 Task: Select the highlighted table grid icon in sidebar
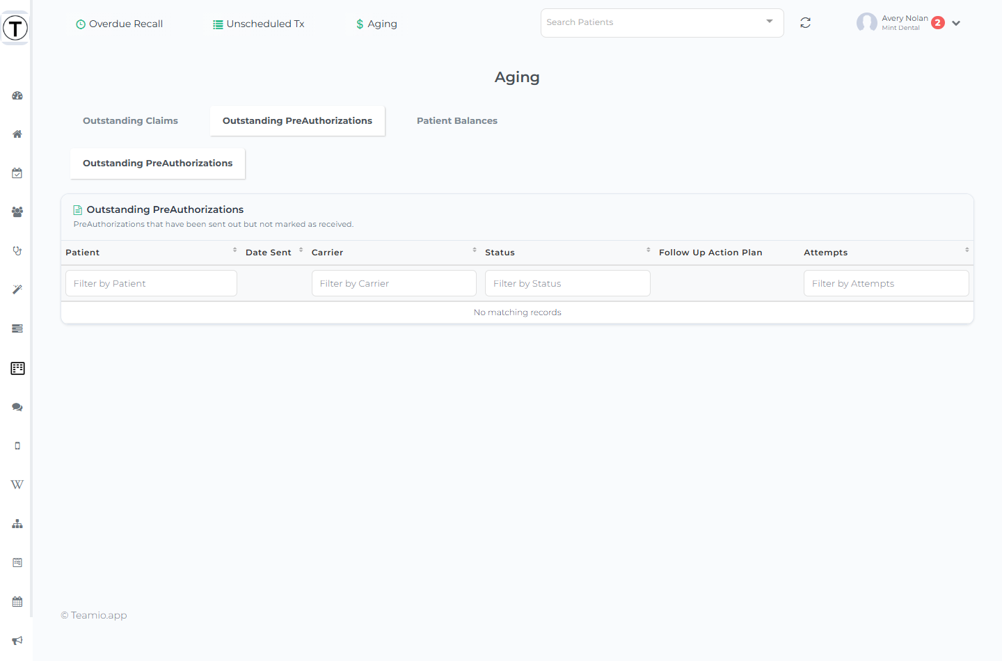[x=17, y=368]
